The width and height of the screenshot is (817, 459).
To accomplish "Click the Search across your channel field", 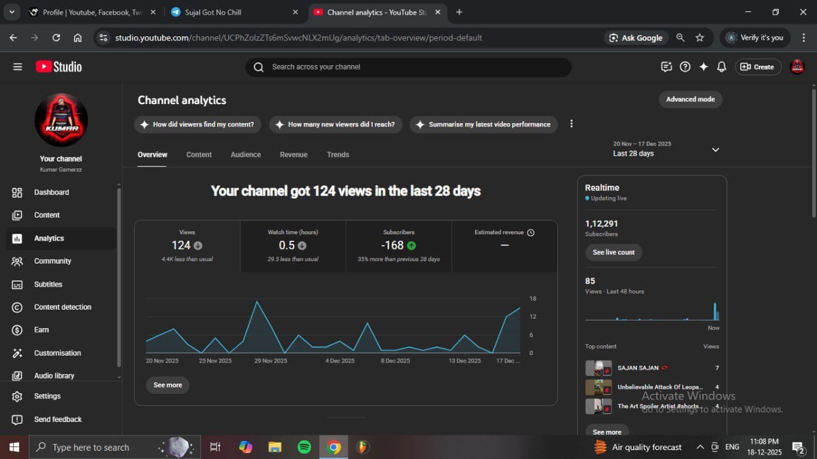I will point(408,67).
